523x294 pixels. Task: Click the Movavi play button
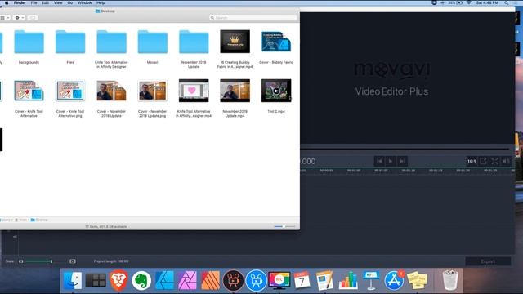pos(391,162)
